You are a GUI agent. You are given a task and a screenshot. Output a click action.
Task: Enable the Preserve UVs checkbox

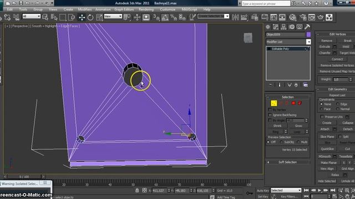(322, 117)
